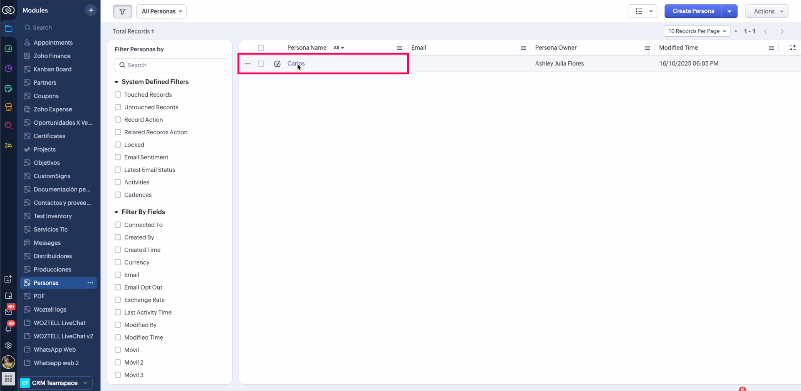Open the Persona Name column menu icon
The image size is (801, 391).
pyautogui.click(x=399, y=48)
